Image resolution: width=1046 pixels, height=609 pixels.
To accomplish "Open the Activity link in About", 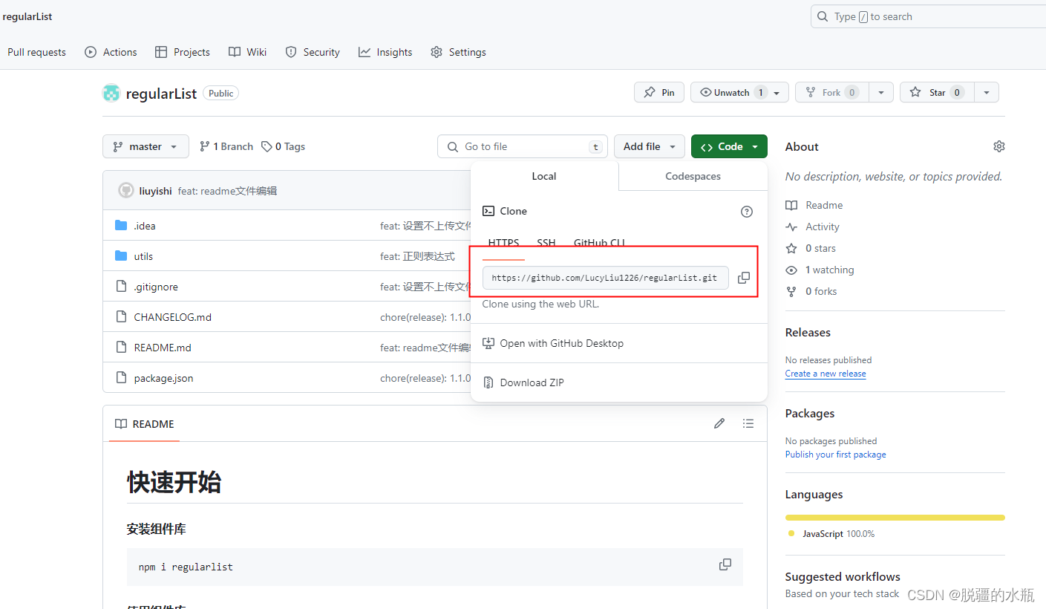I will pyautogui.click(x=812, y=227).
